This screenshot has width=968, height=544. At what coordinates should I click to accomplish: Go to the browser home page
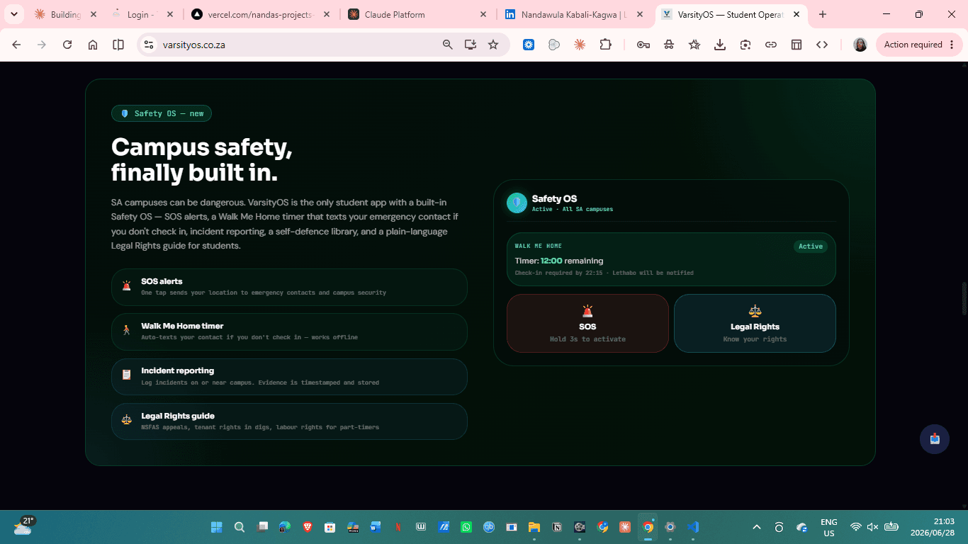(x=93, y=45)
